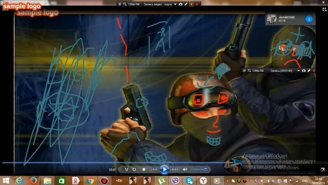Click the move handle icon in top recorder toolbar
Image resolution: width=328 pixels, height=185 pixels.
pos(120,4)
